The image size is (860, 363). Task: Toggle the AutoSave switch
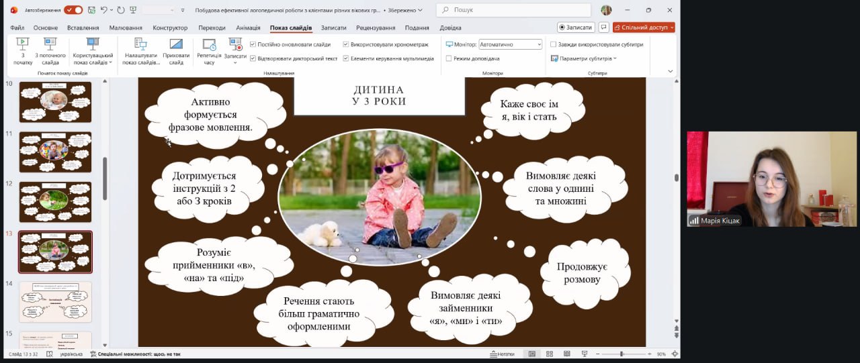pyautogui.click(x=73, y=10)
